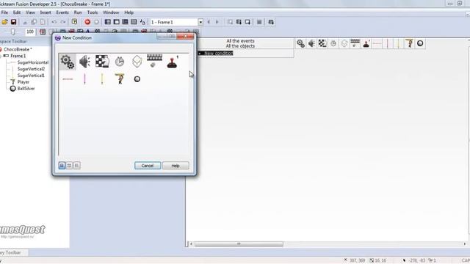Click the zoom value field showing 100
This screenshot has height=264, width=470.
coord(30,32)
